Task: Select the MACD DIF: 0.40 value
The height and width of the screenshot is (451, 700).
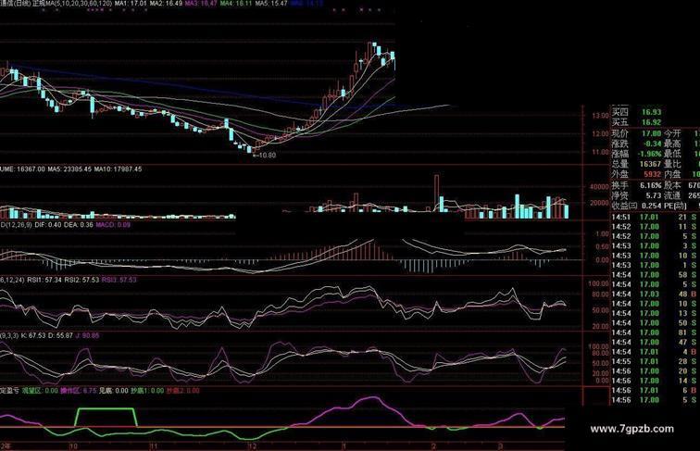Action: tap(48, 225)
